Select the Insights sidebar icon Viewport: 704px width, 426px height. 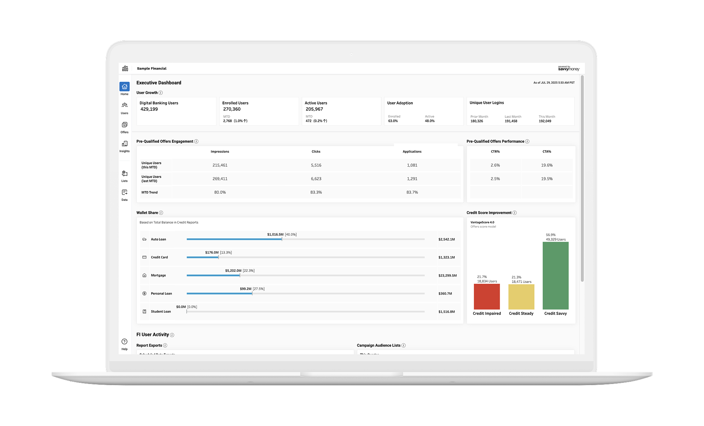click(x=124, y=144)
